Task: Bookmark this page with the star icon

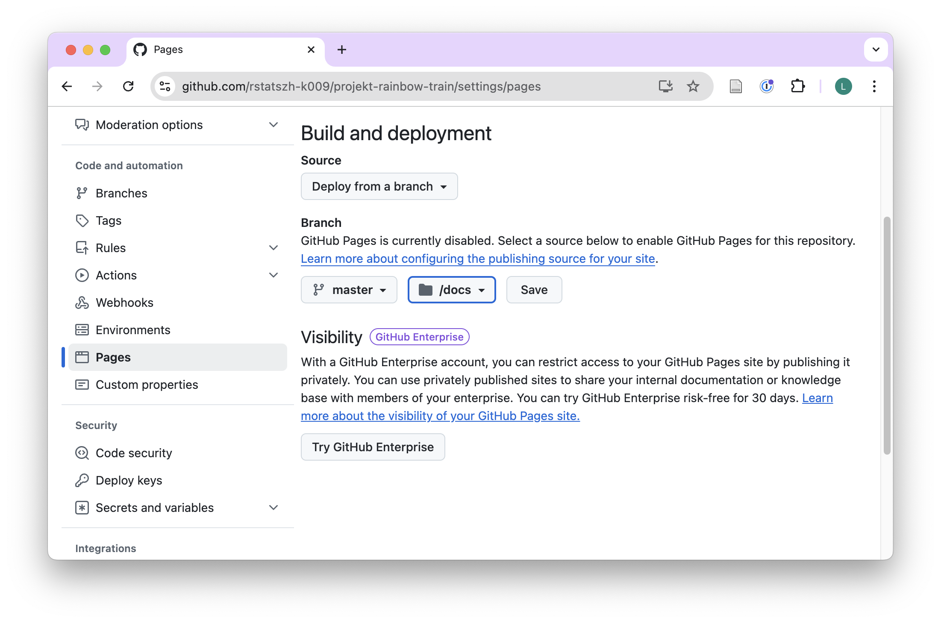Action: point(693,86)
